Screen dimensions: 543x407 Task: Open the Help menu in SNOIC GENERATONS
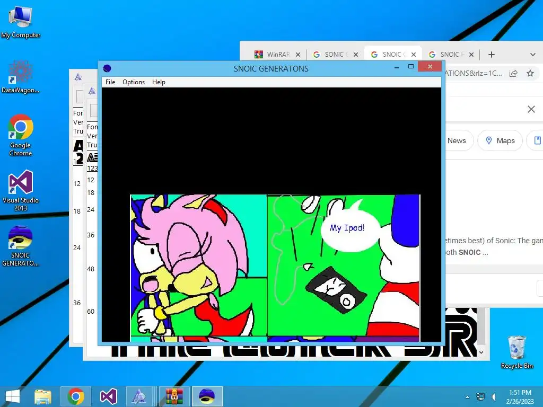click(159, 82)
